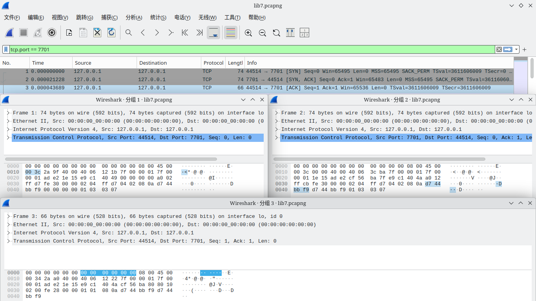Toggle packet list colorization
Viewport: 536px width, 301px height.
tap(231, 33)
